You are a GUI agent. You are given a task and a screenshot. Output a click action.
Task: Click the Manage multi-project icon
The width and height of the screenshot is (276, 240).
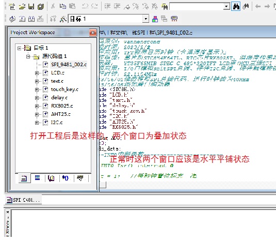point(164,19)
